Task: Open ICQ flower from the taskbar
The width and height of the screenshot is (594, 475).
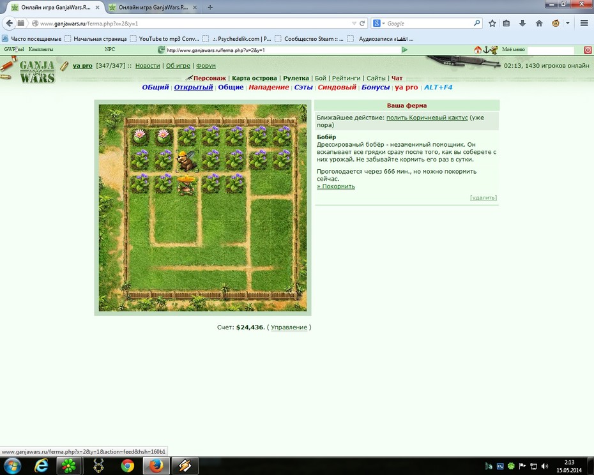Action: coord(68,465)
